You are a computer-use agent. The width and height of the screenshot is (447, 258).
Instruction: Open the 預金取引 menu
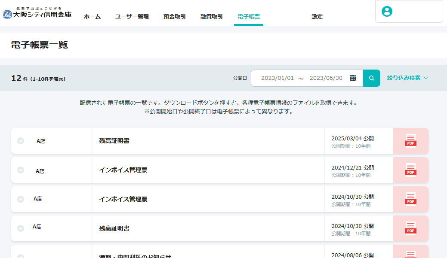[175, 17]
